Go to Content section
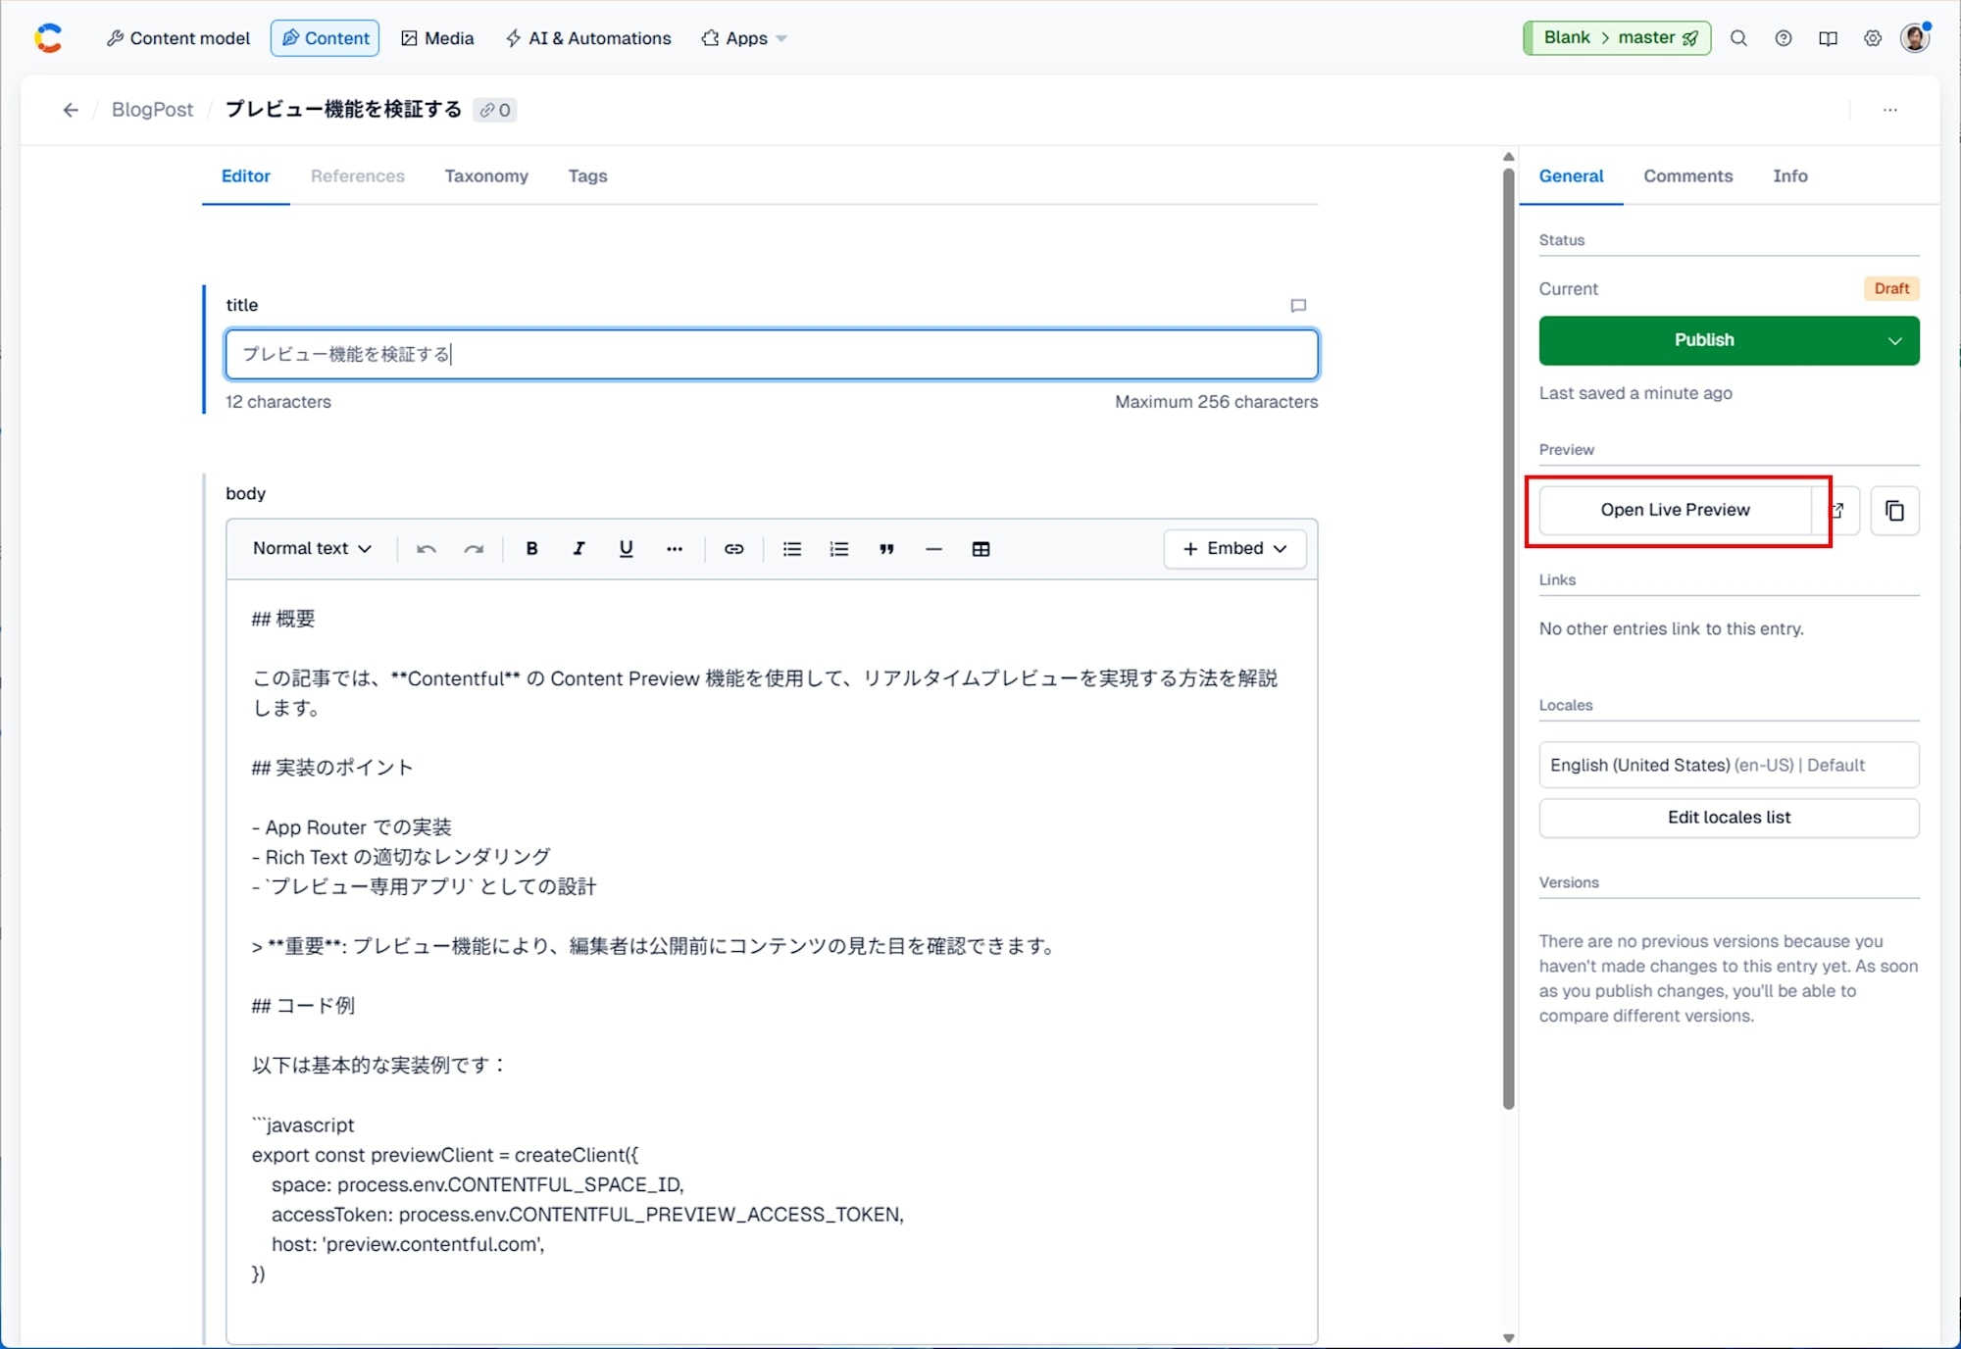Image resolution: width=1961 pixels, height=1349 pixels. (x=326, y=38)
